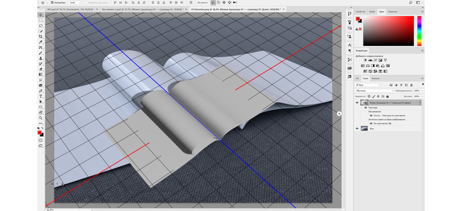The width and height of the screenshot is (462, 211).
Task: Open the blend mode Обычные dropdown
Action: [374, 91]
